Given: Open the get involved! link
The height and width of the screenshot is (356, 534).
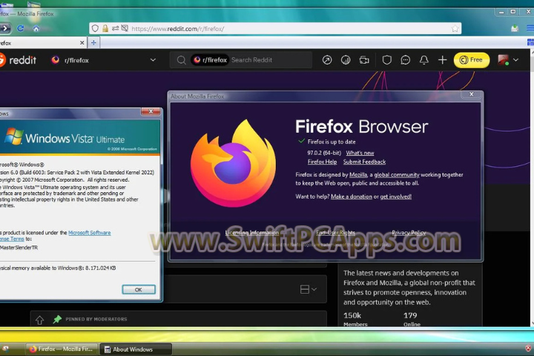Looking at the screenshot, I should (396, 197).
